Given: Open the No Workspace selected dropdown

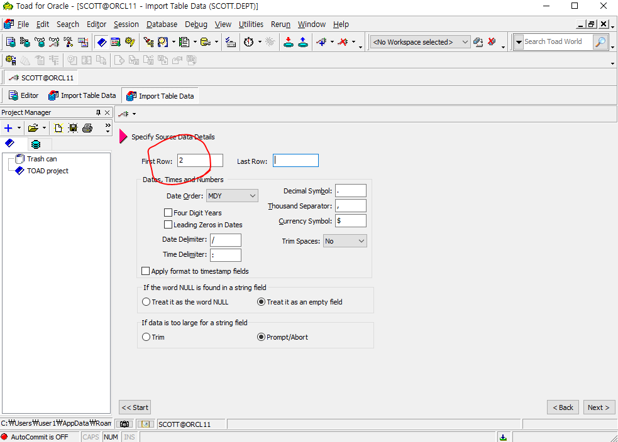Looking at the screenshot, I should tap(420, 41).
